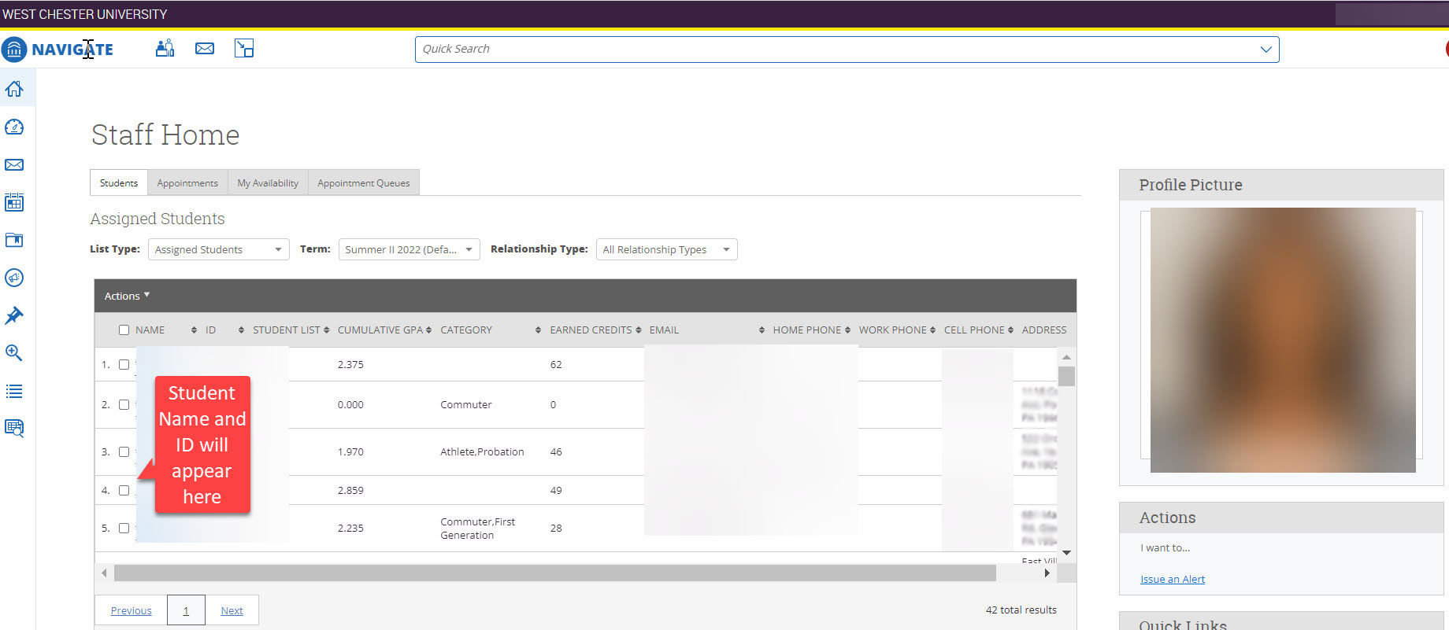The width and height of the screenshot is (1449, 630).
Task: Open the List Type dropdown
Action: (218, 249)
